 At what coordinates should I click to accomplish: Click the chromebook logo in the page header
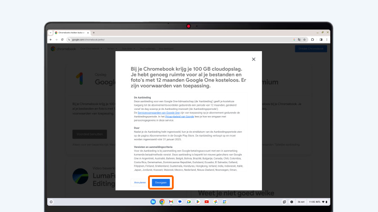click(x=63, y=49)
